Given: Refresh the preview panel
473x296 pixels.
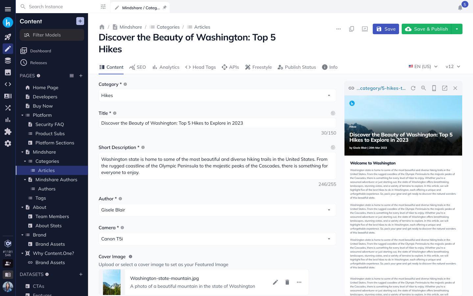Looking at the screenshot, I should coord(413,88).
